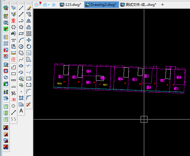Select the red '.91' elevation point tool
Screen dimensions: 190x156
pos(14,100)
